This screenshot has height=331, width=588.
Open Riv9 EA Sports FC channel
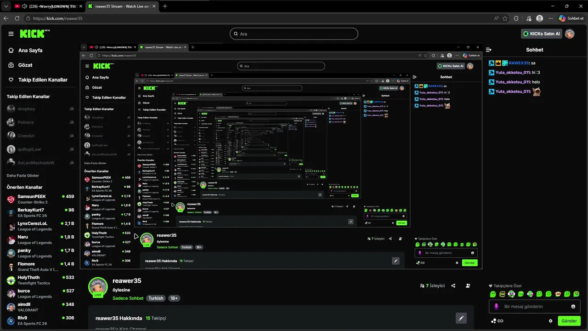click(x=40, y=320)
